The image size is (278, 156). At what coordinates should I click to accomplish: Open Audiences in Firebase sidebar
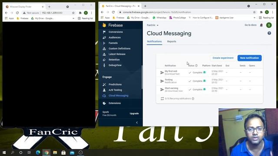point(115,38)
